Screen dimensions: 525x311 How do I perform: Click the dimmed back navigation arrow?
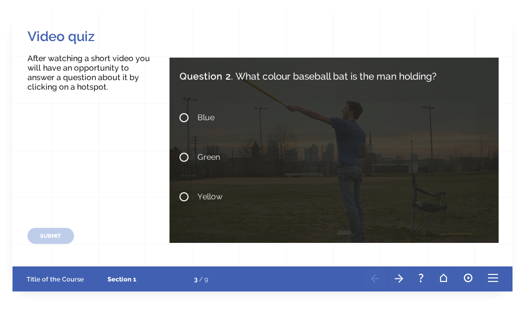pyautogui.click(x=375, y=278)
